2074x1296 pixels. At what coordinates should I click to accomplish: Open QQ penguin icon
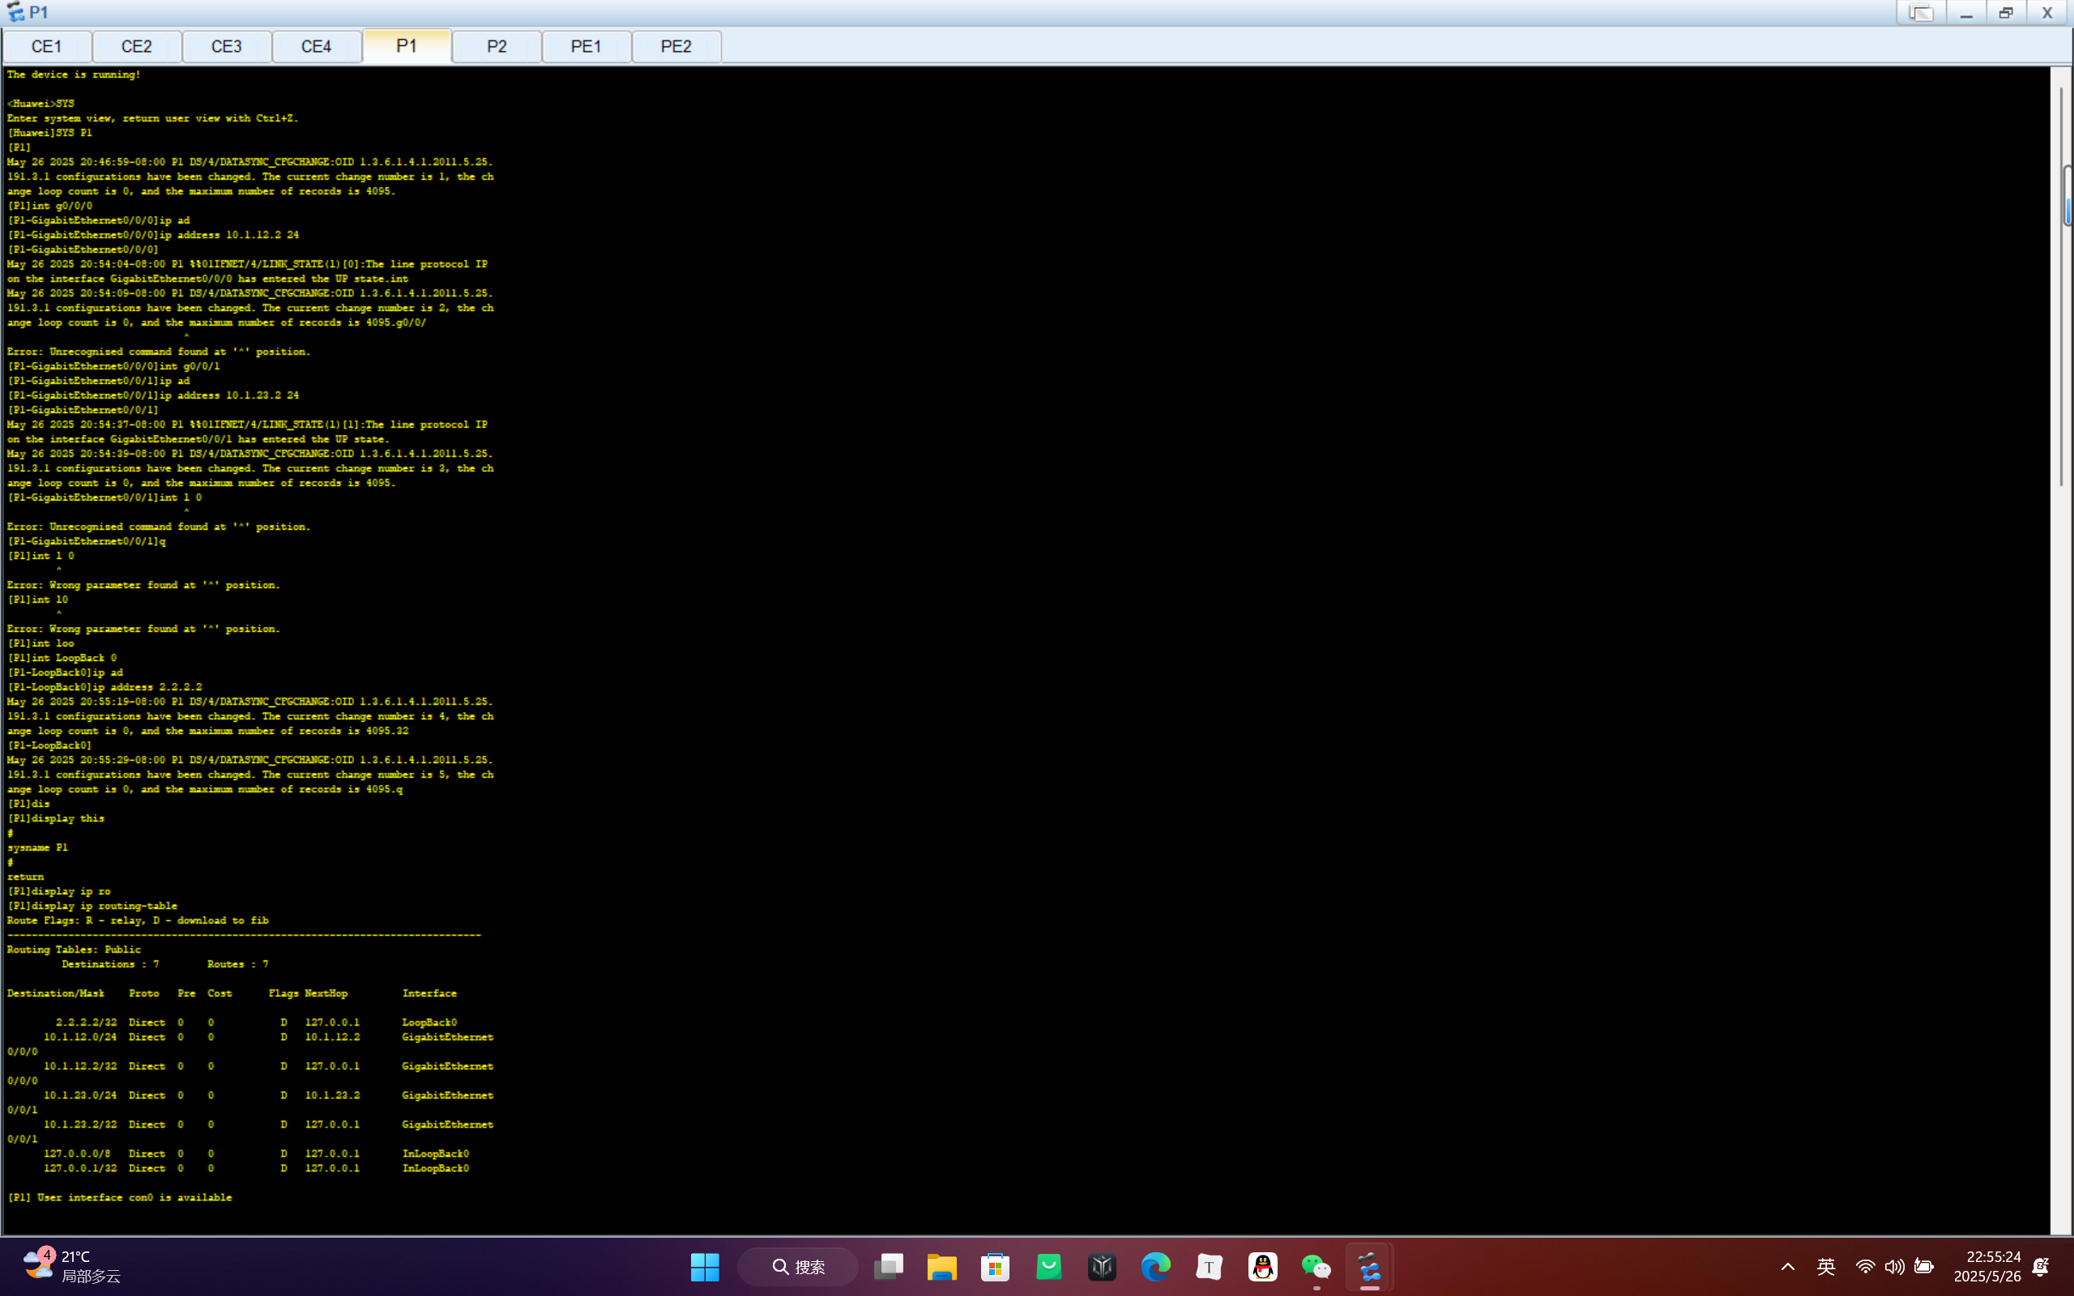[1262, 1267]
